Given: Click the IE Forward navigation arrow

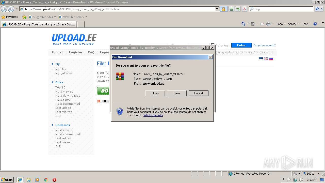Looking at the screenshot, I should pyautogui.click(x=11, y=9).
